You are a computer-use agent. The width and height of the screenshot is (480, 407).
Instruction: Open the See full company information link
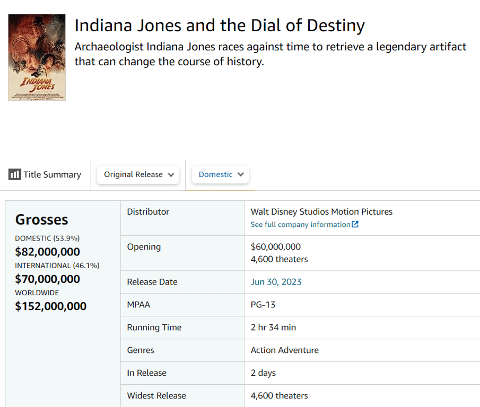pyautogui.click(x=301, y=224)
